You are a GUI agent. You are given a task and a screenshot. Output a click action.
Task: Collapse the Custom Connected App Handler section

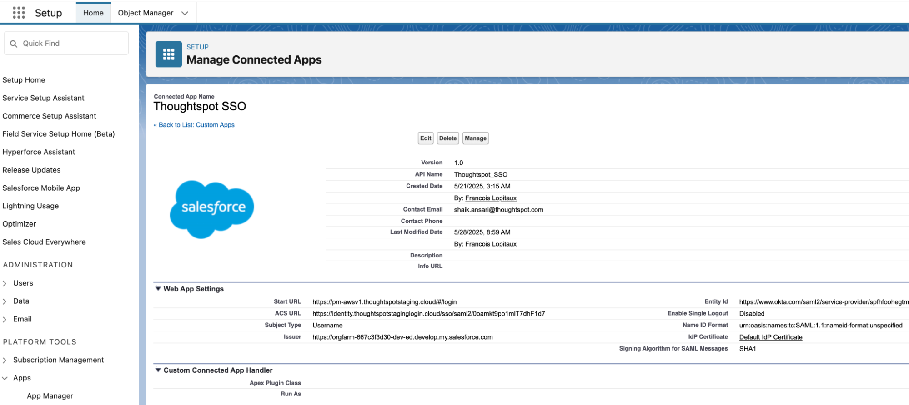point(158,370)
